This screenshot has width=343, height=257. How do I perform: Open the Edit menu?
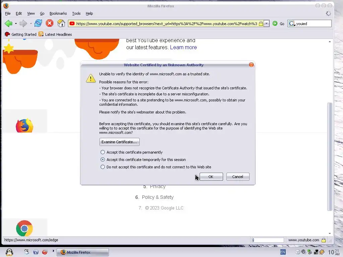coord(19,13)
